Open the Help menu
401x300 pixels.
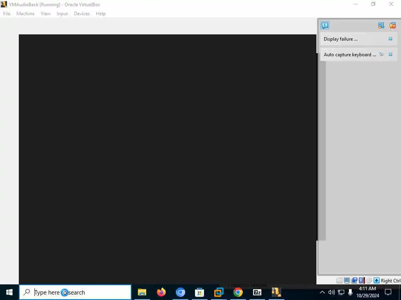101,14
